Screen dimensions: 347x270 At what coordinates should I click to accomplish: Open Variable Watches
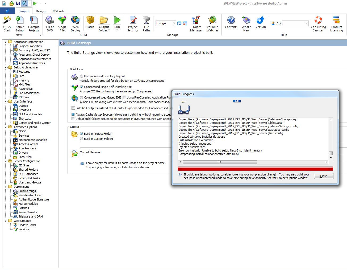coord(212,24)
